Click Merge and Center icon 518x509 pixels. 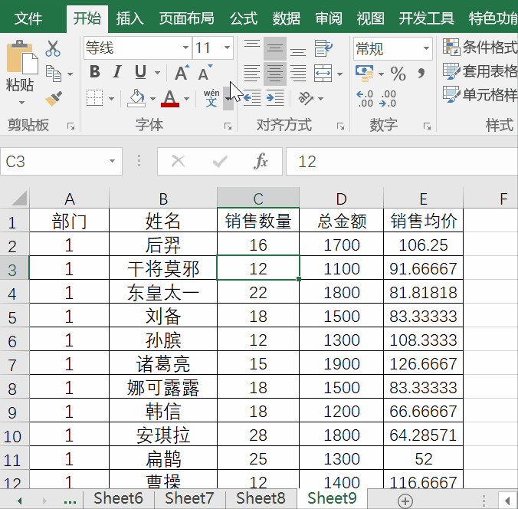pos(323,73)
